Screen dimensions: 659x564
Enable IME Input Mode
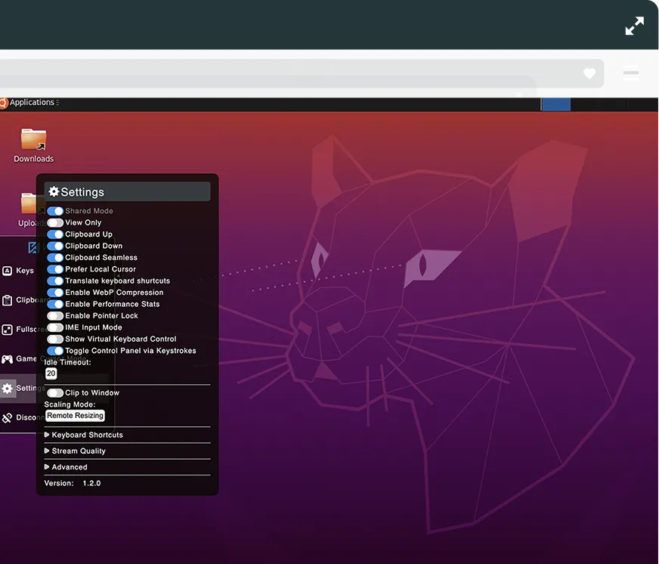(54, 327)
